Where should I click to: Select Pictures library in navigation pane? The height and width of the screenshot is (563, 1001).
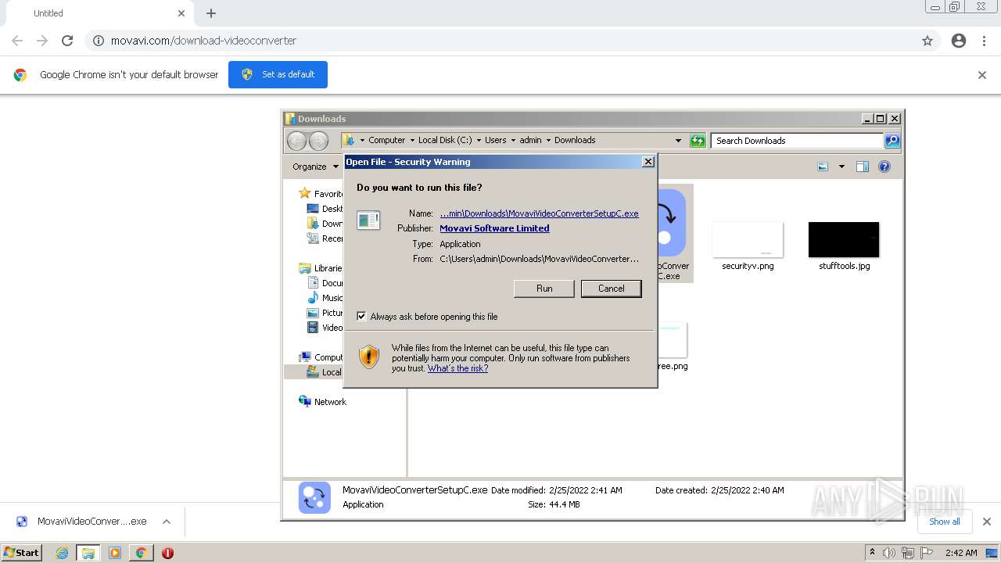[x=325, y=313]
